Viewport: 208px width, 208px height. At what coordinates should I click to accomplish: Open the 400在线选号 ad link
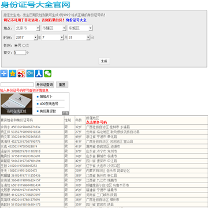[49, 104]
